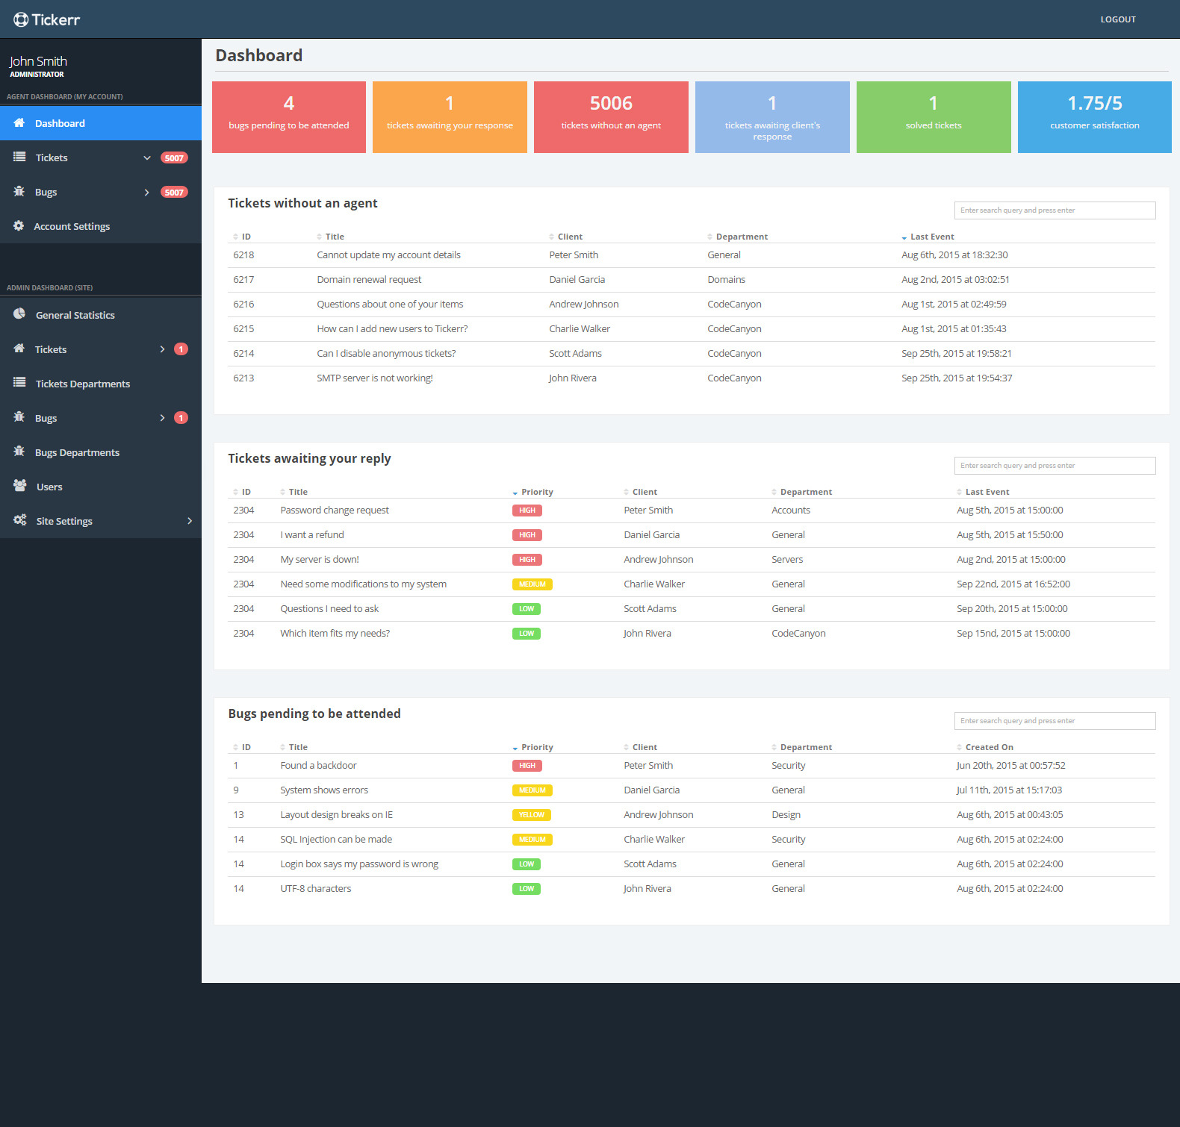Focus the search field for Bugs pending

(1055, 721)
